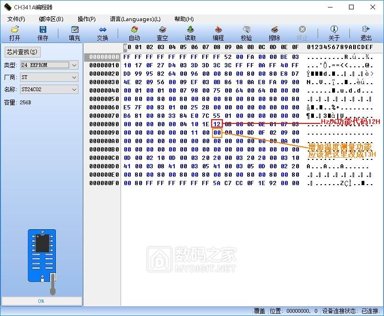
Task: Open the 缓冲区(B) menu
Action: [51, 19]
